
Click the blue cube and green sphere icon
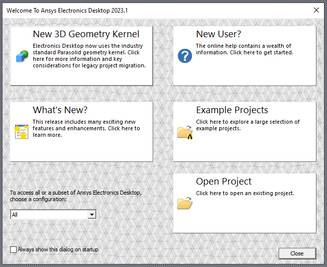(22, 56)
